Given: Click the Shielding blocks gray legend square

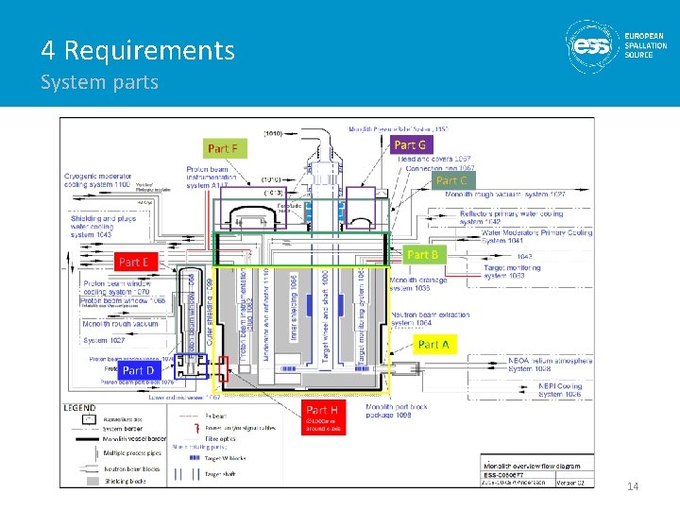Looking at the screenshot, I should tap(93, 481).
